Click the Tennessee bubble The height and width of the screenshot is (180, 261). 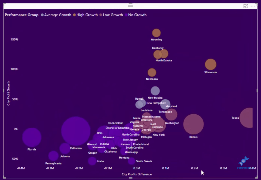pyautogui.click(x=171, y=115)
